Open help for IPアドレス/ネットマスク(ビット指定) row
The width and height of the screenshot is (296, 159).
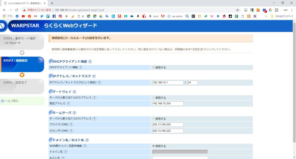pos(99,83)
